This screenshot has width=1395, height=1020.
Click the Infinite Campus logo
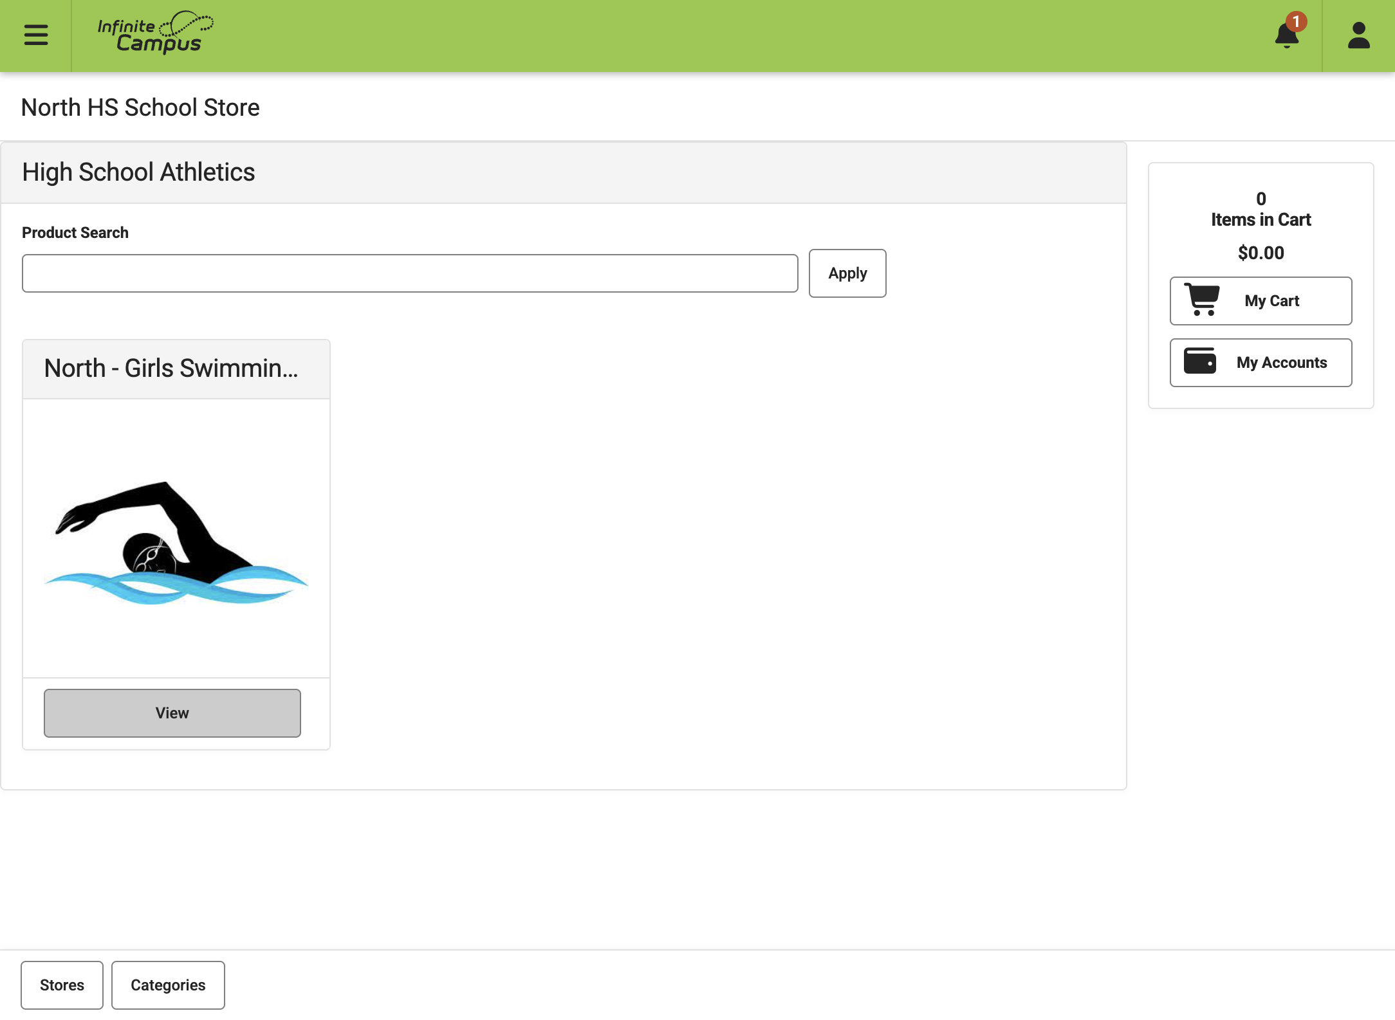click(x=155, y=32)
